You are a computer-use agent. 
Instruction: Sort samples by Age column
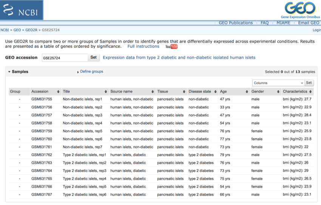[223, 92]
